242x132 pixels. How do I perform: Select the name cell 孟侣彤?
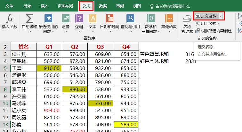[x=23, y=75]
